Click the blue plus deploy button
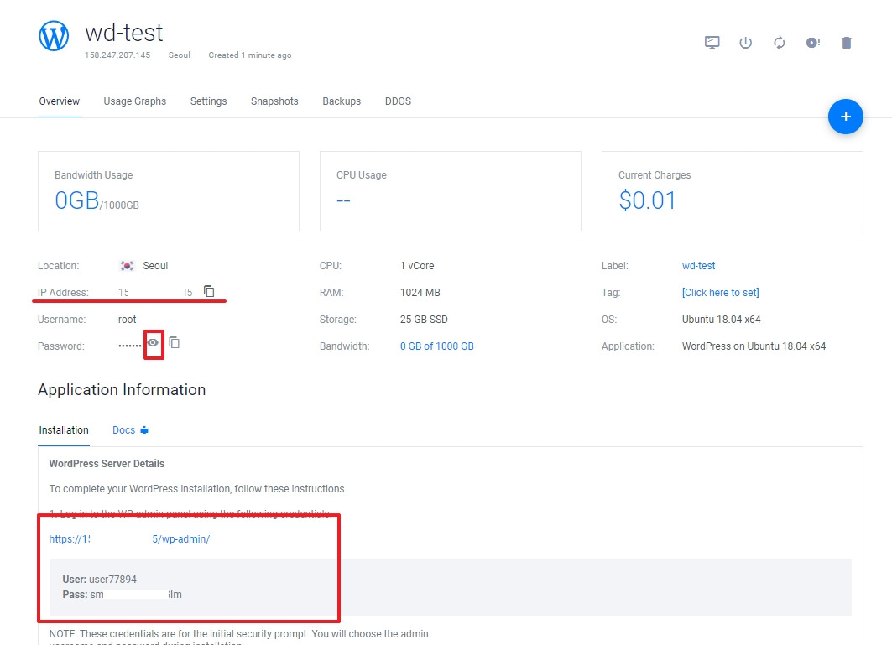 point(845,117)
